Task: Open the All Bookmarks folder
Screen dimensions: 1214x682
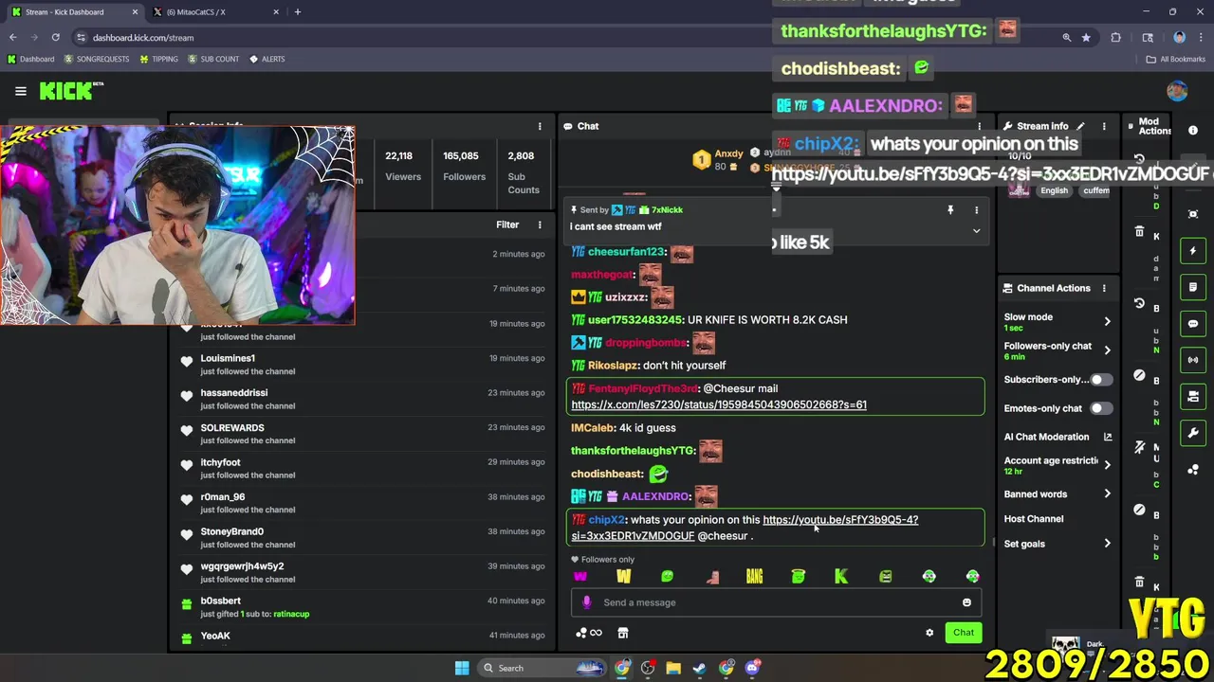Action: 1176,59
